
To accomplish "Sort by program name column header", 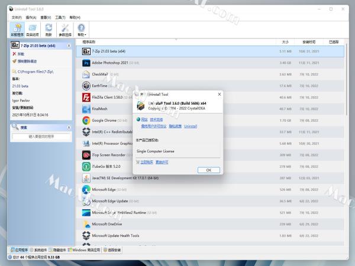I will click(x=176, y=42).
